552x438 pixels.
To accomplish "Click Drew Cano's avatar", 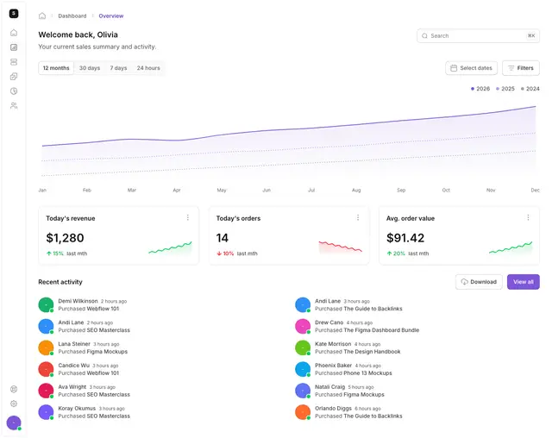I will 303,326.
